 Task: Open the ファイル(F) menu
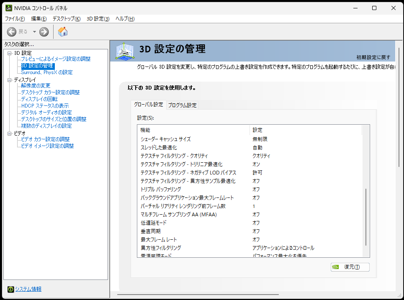click(x=15, y=19)
